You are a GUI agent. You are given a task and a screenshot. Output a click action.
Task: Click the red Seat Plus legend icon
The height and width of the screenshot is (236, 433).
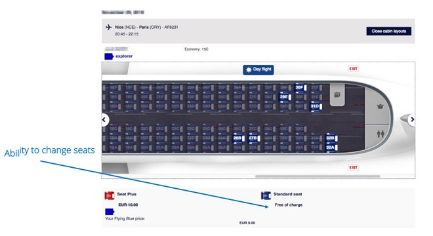pyautogui.click(x=110, y=196)
